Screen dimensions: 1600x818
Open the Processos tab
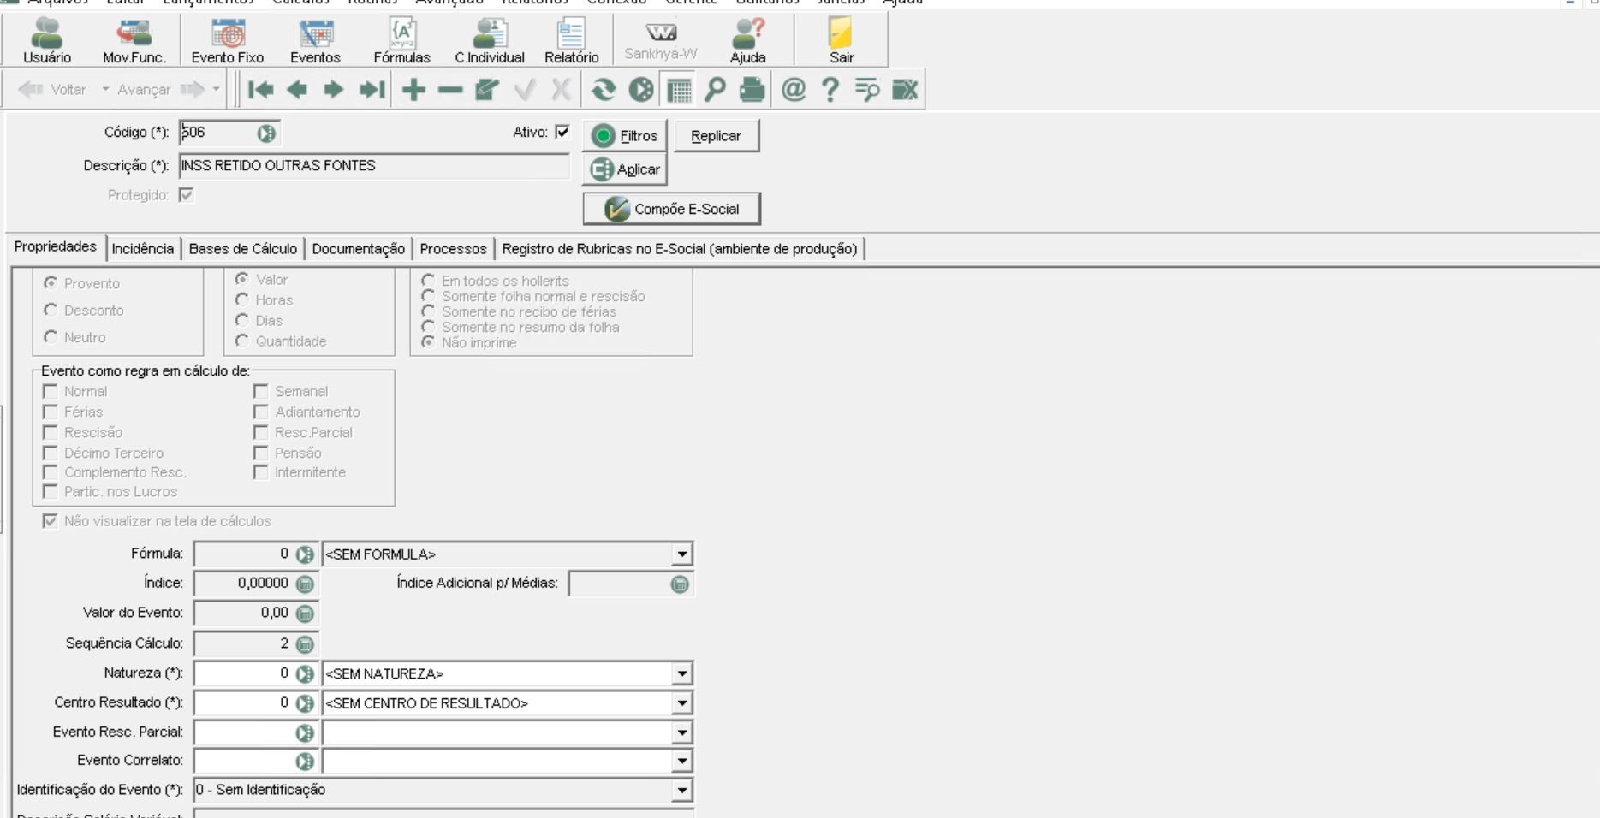click(x=453, y=249)
